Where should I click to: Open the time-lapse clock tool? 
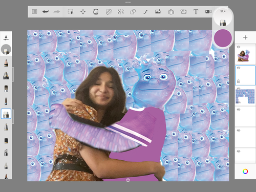pyautogui.click(x=183, y=12)
